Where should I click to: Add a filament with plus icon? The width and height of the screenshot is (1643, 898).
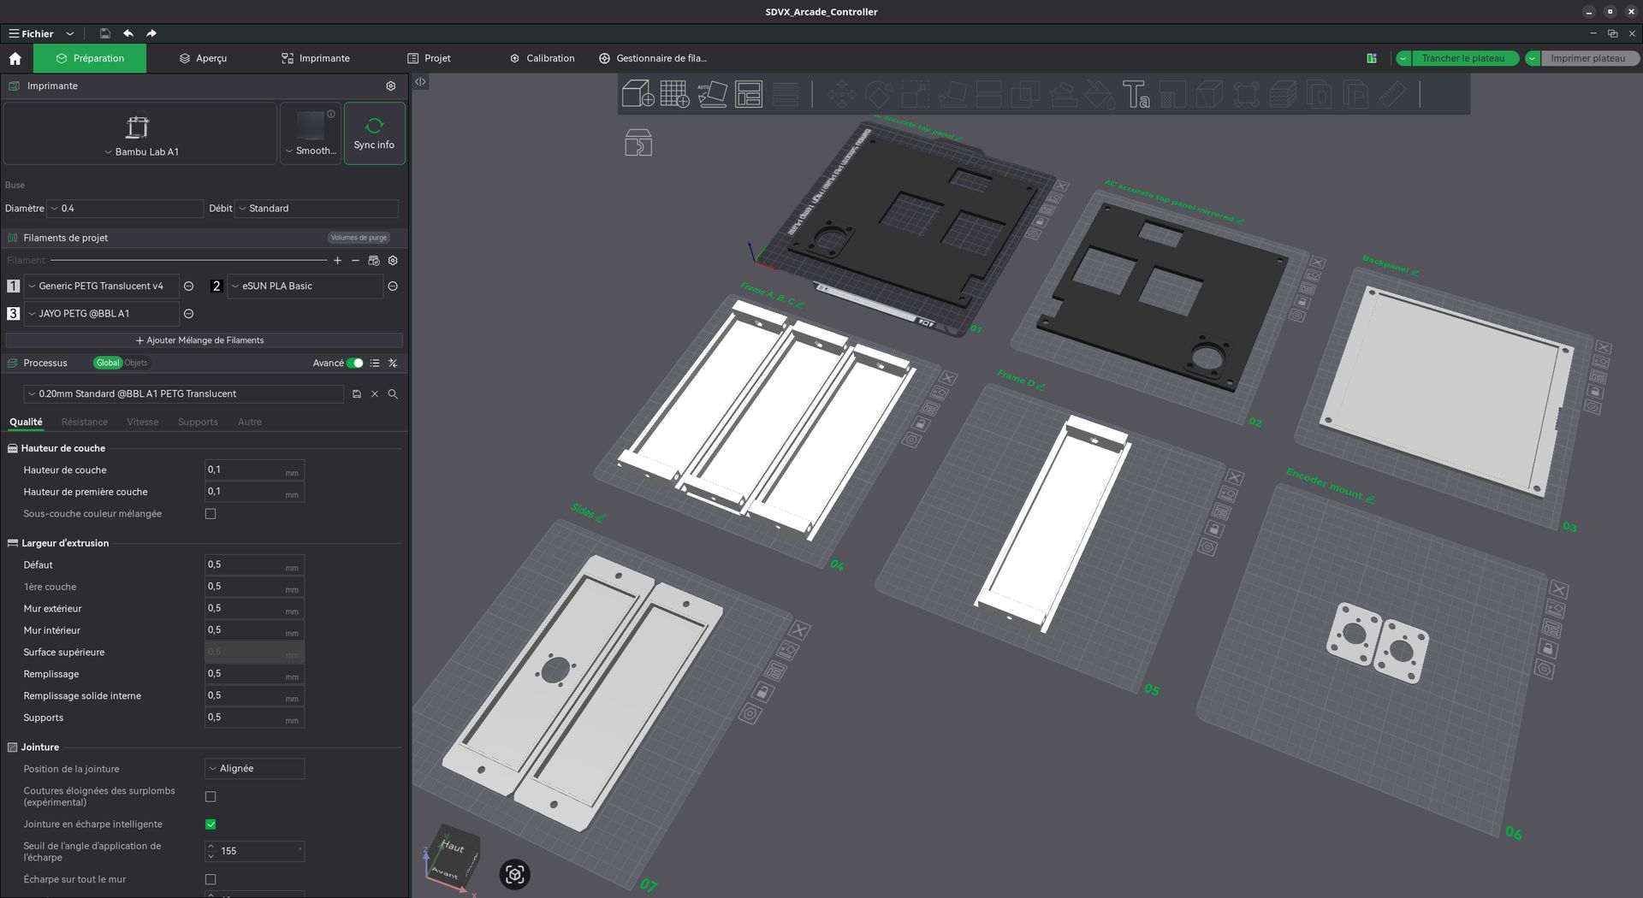337,260
